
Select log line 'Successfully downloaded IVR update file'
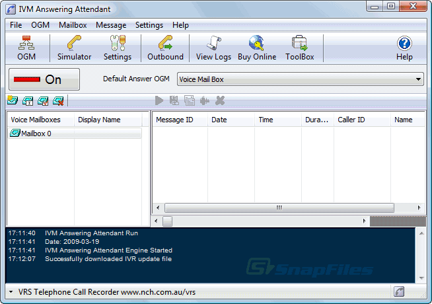tap(108, 259)
